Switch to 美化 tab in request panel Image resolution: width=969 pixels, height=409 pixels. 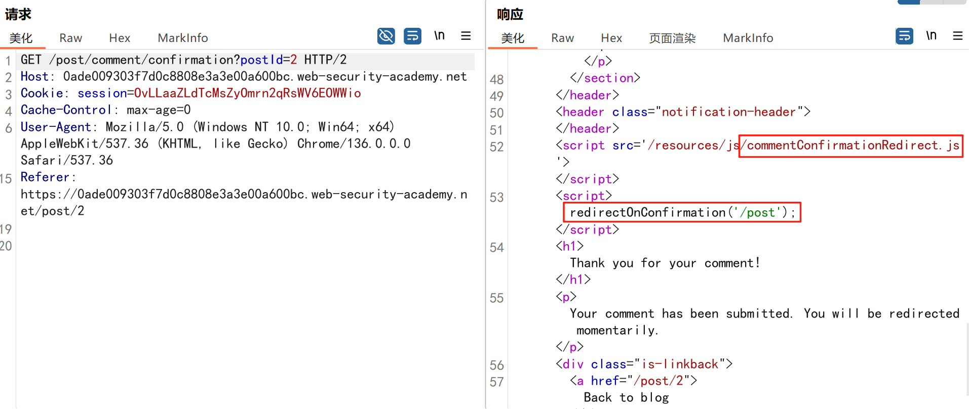coord(21,38)
